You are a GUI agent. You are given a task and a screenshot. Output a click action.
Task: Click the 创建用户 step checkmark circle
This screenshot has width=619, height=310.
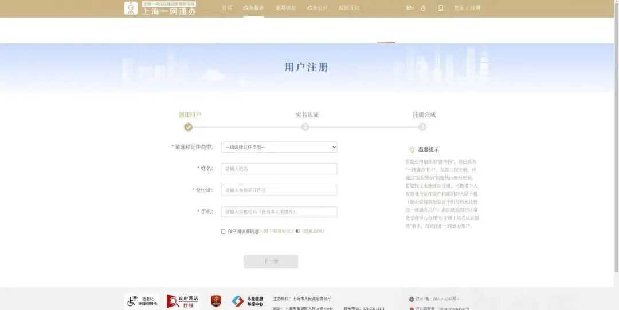pos(189,127)
